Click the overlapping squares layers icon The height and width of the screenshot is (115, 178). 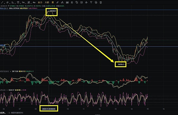point(96,2)
